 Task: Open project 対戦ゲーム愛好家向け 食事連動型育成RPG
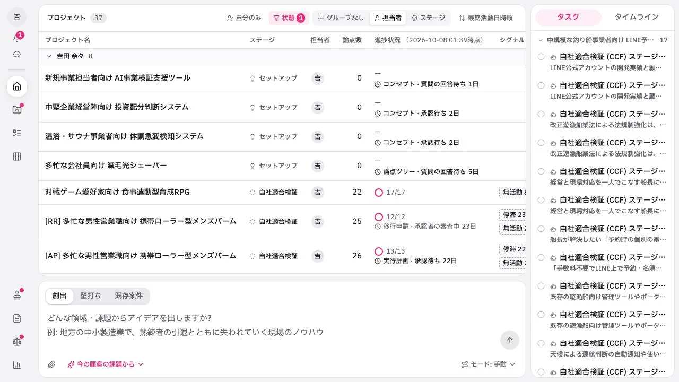[117, 192]
